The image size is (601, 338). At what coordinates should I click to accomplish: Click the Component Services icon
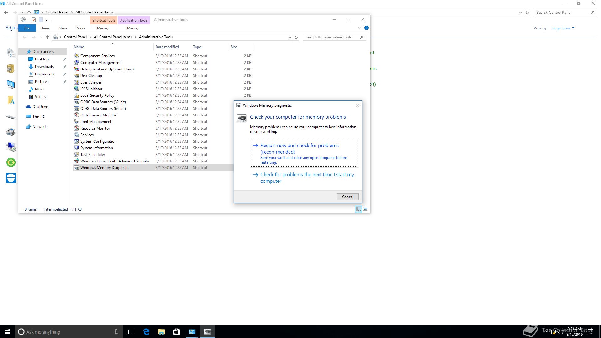[76, 56]
